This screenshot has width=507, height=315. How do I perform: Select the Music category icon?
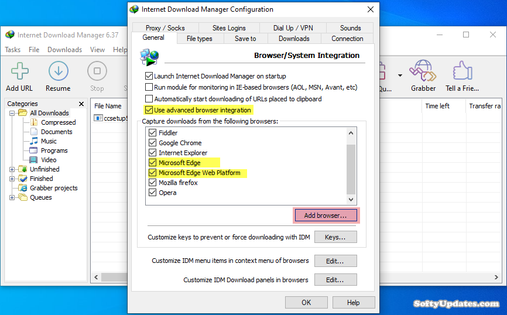pyautogui.click(x=34, y=141)
